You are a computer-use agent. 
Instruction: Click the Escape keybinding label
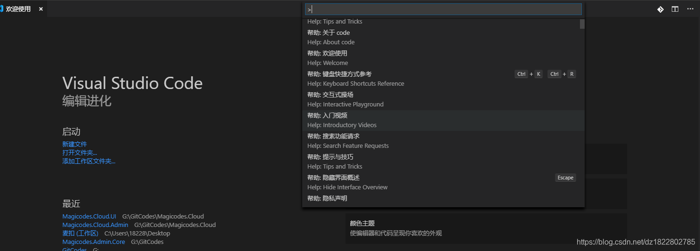tap(565, 178)
